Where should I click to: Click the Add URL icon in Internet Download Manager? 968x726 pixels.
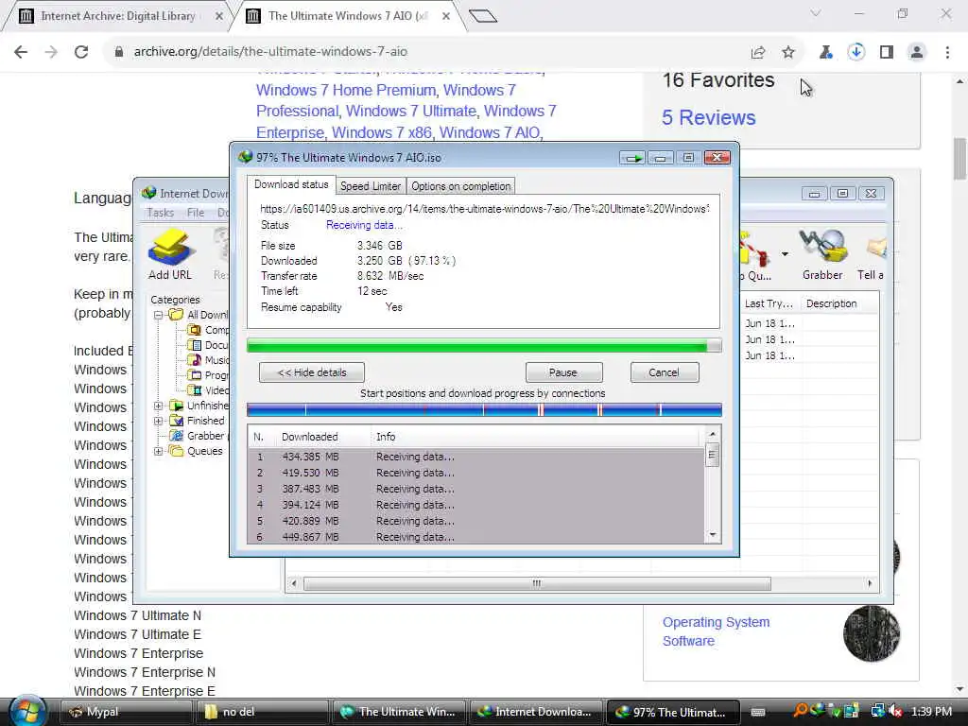coord(170,248)
